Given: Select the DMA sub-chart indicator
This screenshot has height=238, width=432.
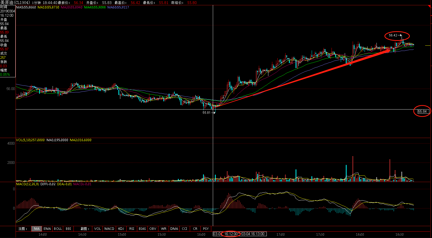Looking at the screenshot, I should point(174,229).
